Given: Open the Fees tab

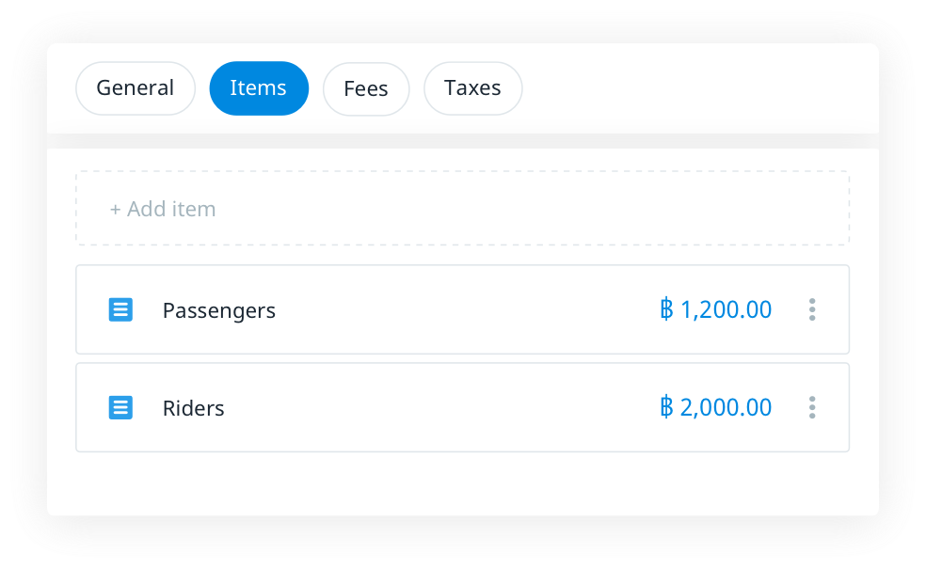Looking at the screenshot, I should click(366, 89).
